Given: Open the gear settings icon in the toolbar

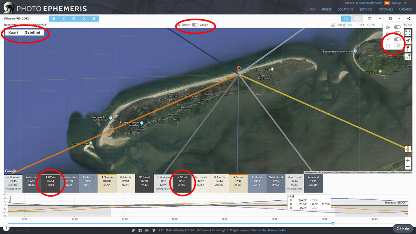Looking at the screenshot, I should coord(390,19).
